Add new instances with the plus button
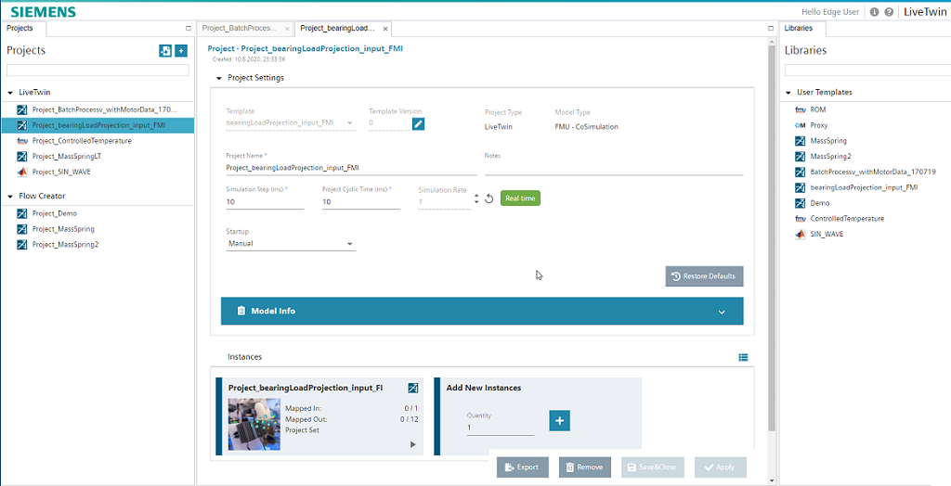Image resolution: width=951 pixels, height=486 pixels. (x=559, y=421)
